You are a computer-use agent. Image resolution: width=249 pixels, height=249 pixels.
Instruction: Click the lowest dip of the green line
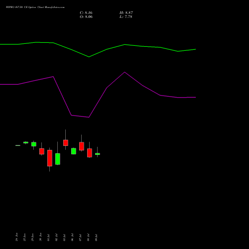[x=89, y=57]
